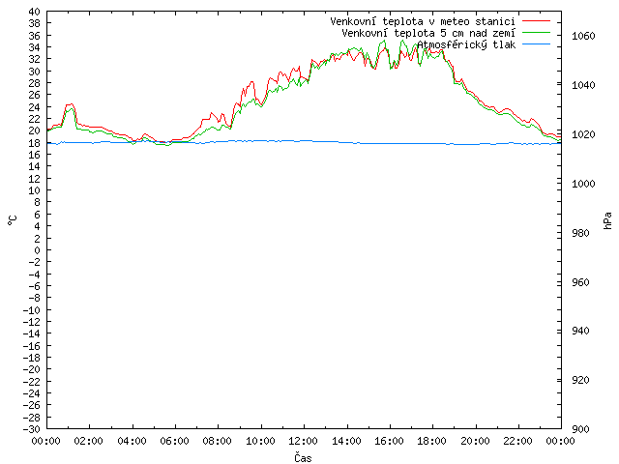Click the 1040 pressure axis label
Screen dimensions: 619x464
coord(583,85)
